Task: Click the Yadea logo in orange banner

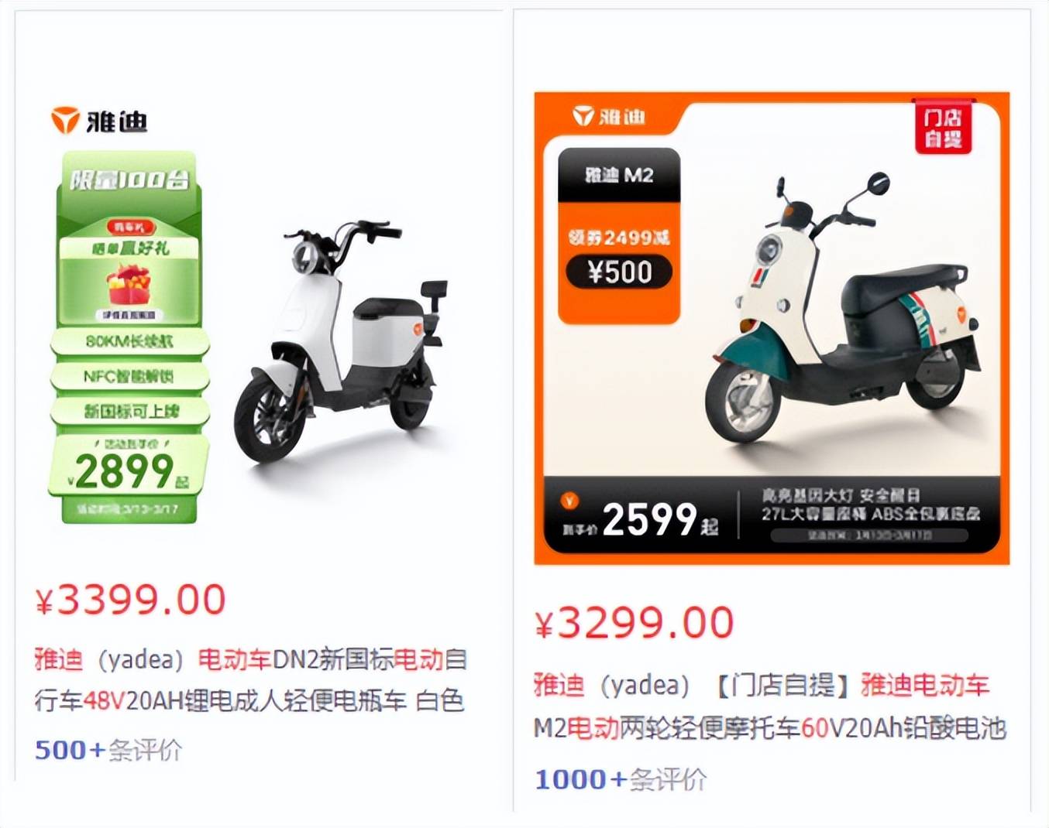Action: tap(609, 116)
